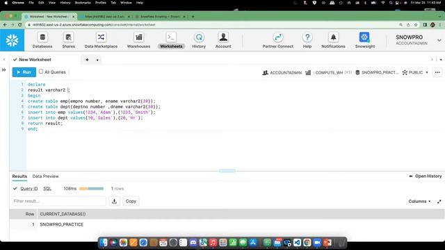Launch Snowsight
445x250 pixels.
click(x=364, y=40)
